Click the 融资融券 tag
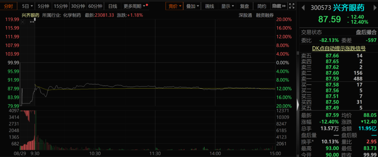378x157 pixels. [265, 15]
